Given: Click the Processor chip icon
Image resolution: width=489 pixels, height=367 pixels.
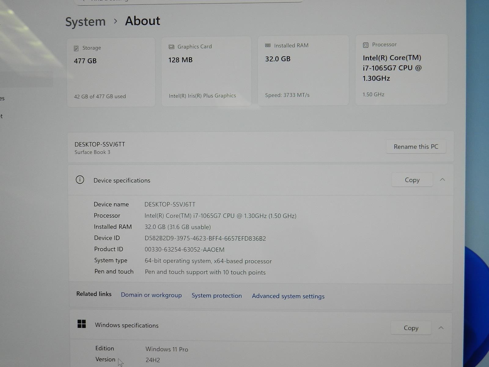Looking at the screenshot, I should (366, 45).
